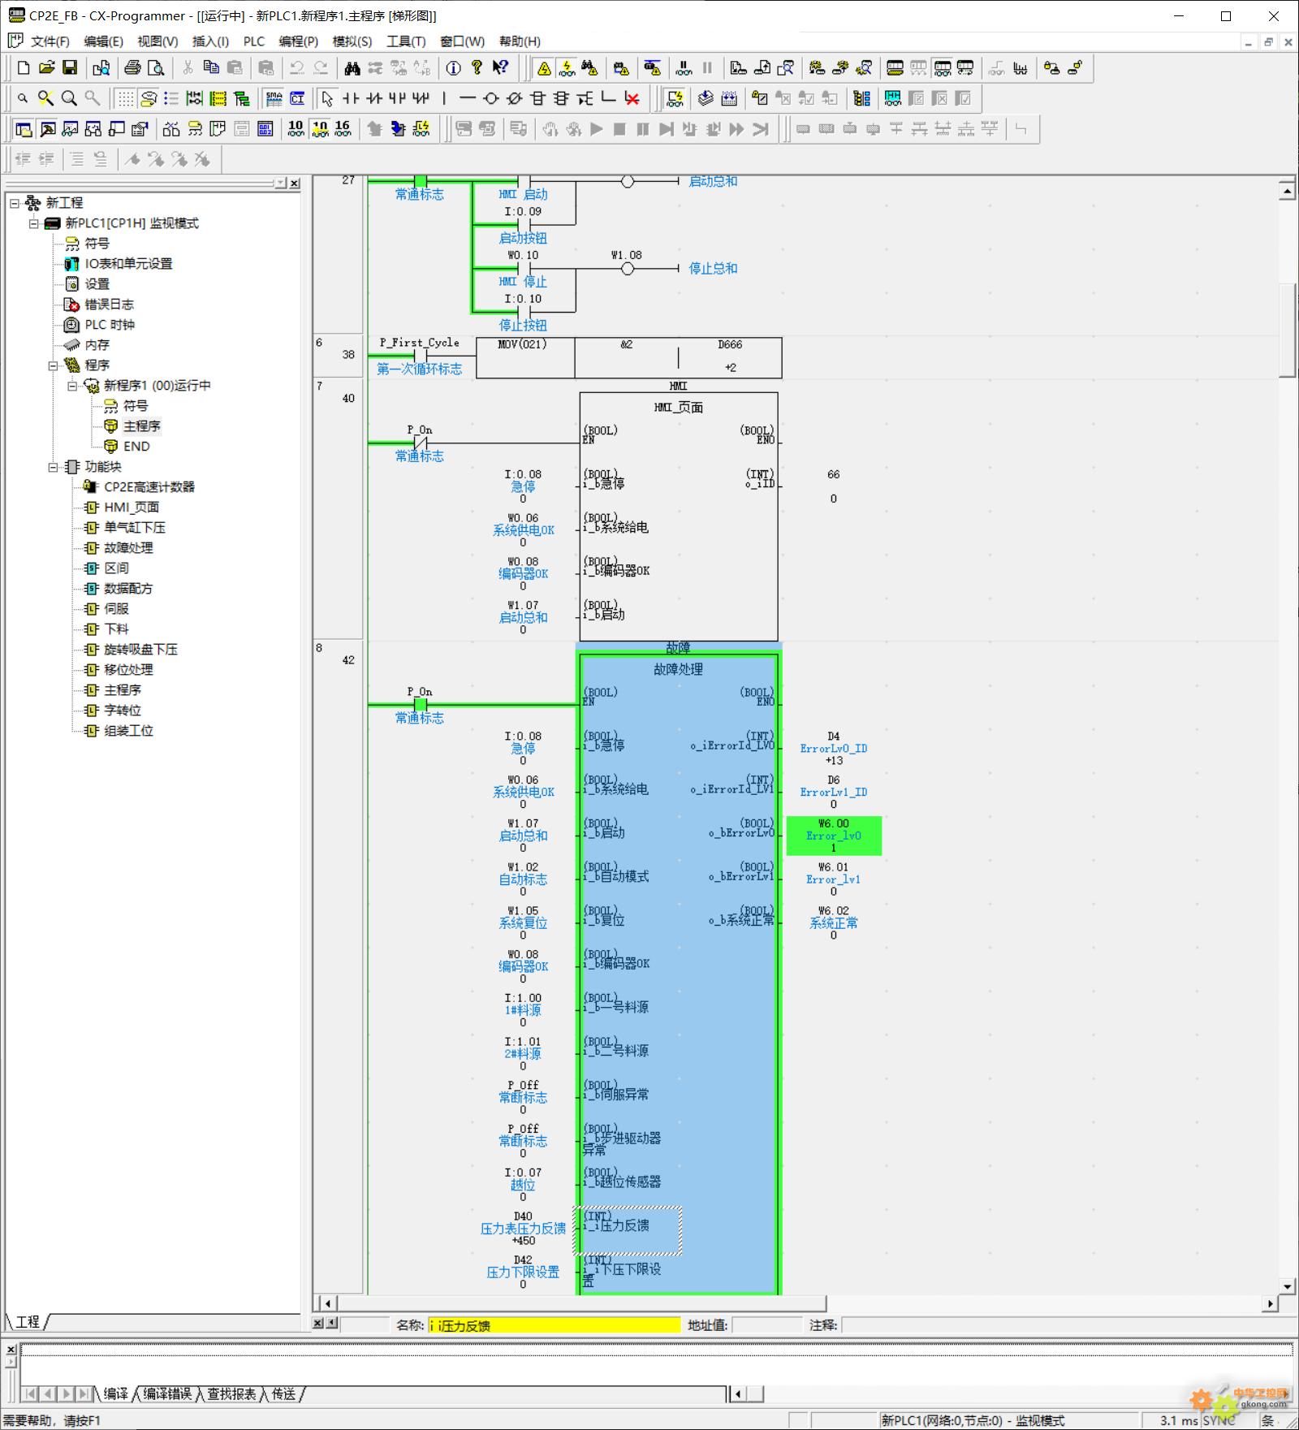Open the 视图(V) menu

(158, 41)
